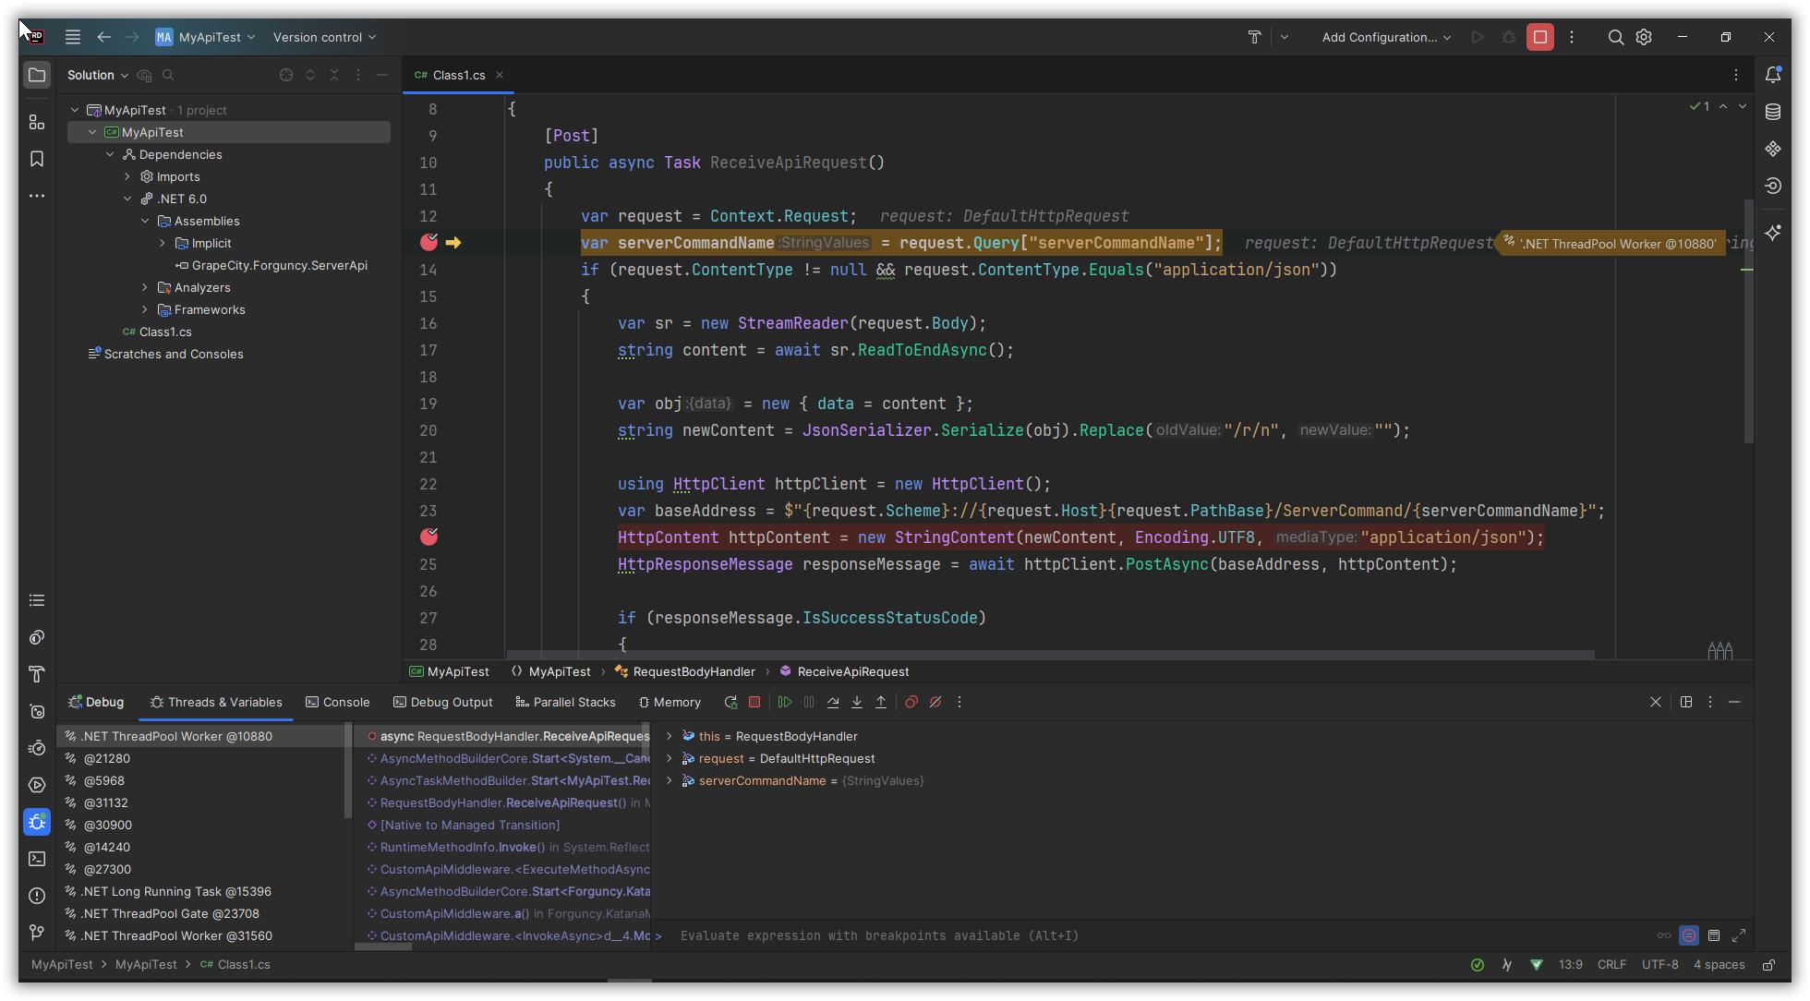Resume program execution in debug toolbar
Viewport: 1810px width, 1001px height.
784,703
